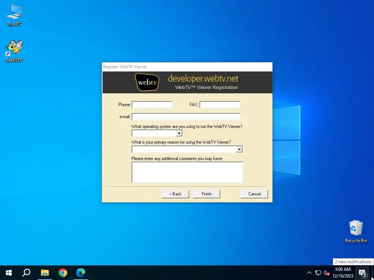The height and width of the screenshot is (280, 374).
Task: Click the Register WebTV Viewer title bar
Action: (x=187, y=67)
